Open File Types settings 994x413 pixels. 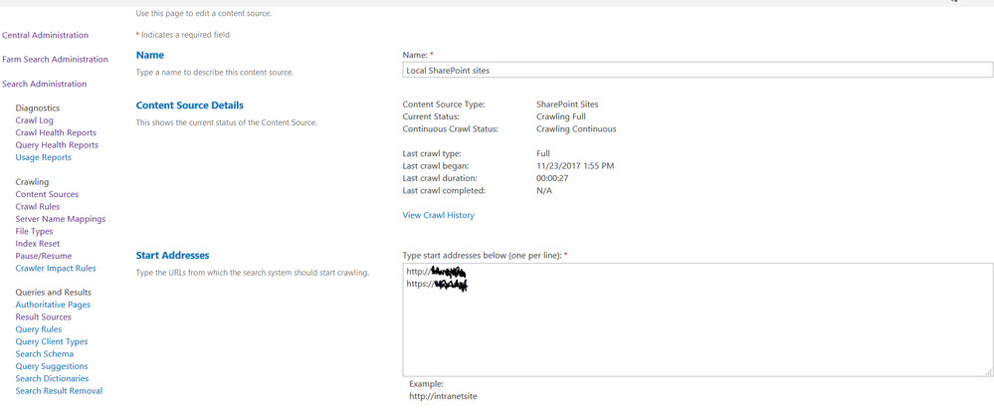point(34,232)
